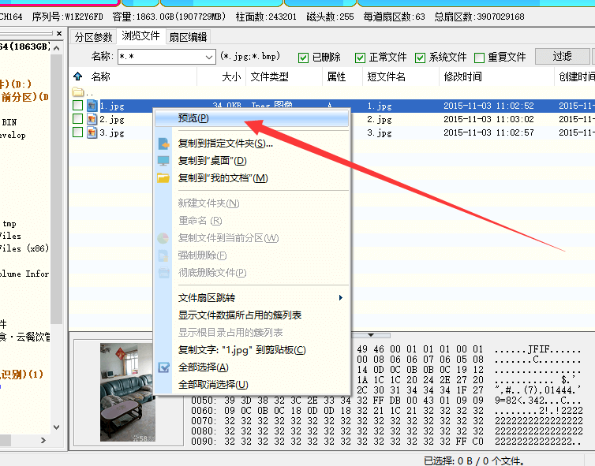Image resolution: width=595 pixels, height=466 pixels.
Task: Sort by the 大小 column header
Action: (x=222, y=76)
